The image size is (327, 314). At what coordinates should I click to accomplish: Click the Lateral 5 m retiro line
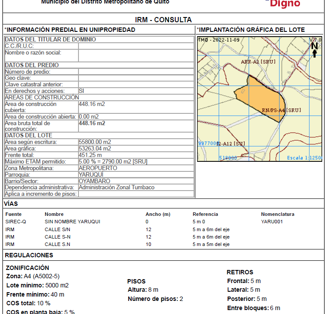[x=244, y=290]
